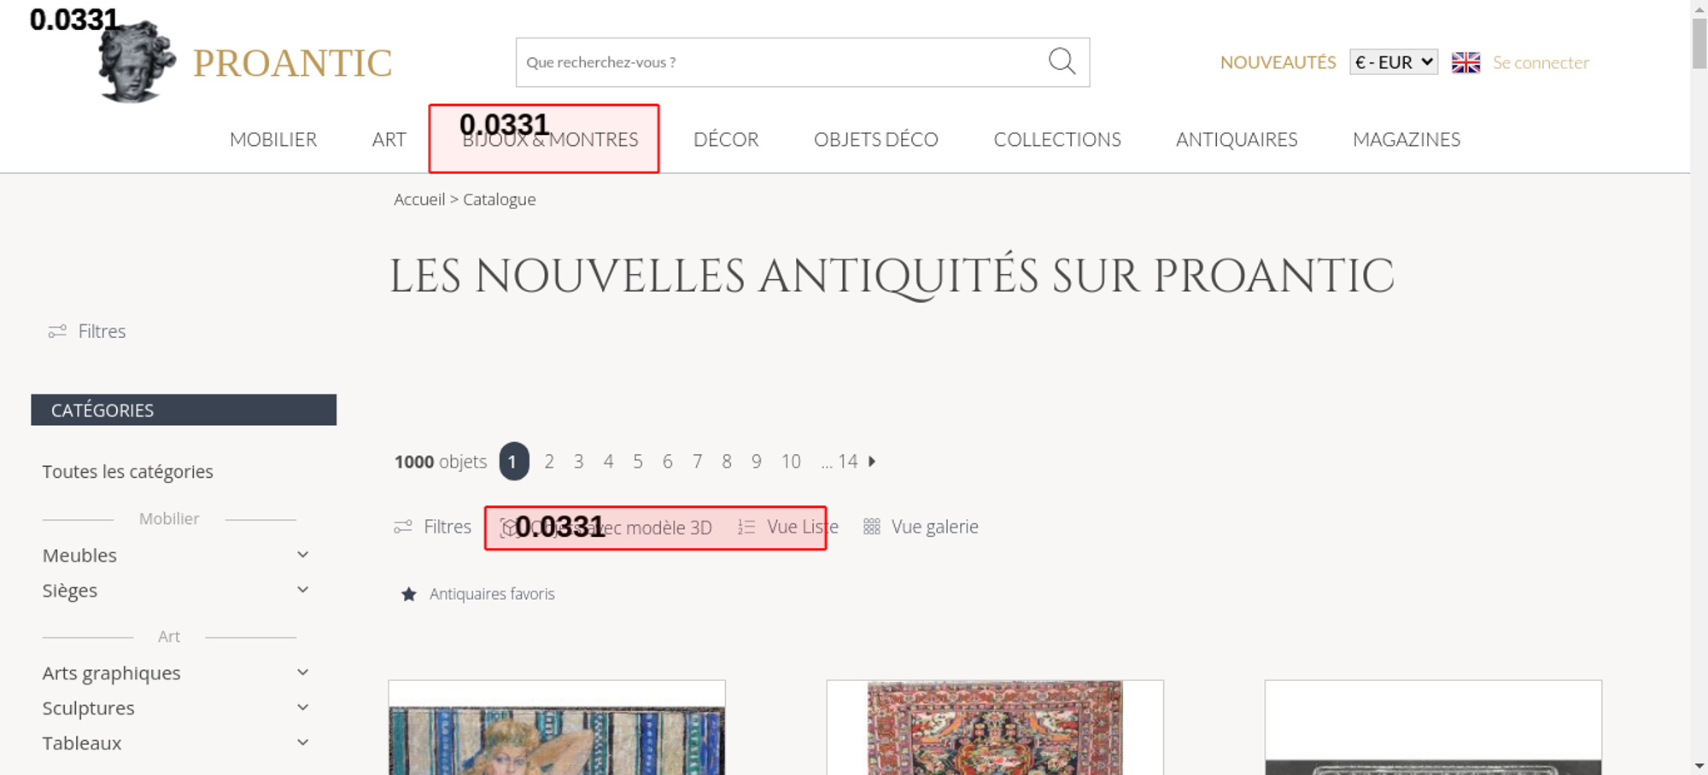Click the Sculptures category label

[x=89, y=708]
